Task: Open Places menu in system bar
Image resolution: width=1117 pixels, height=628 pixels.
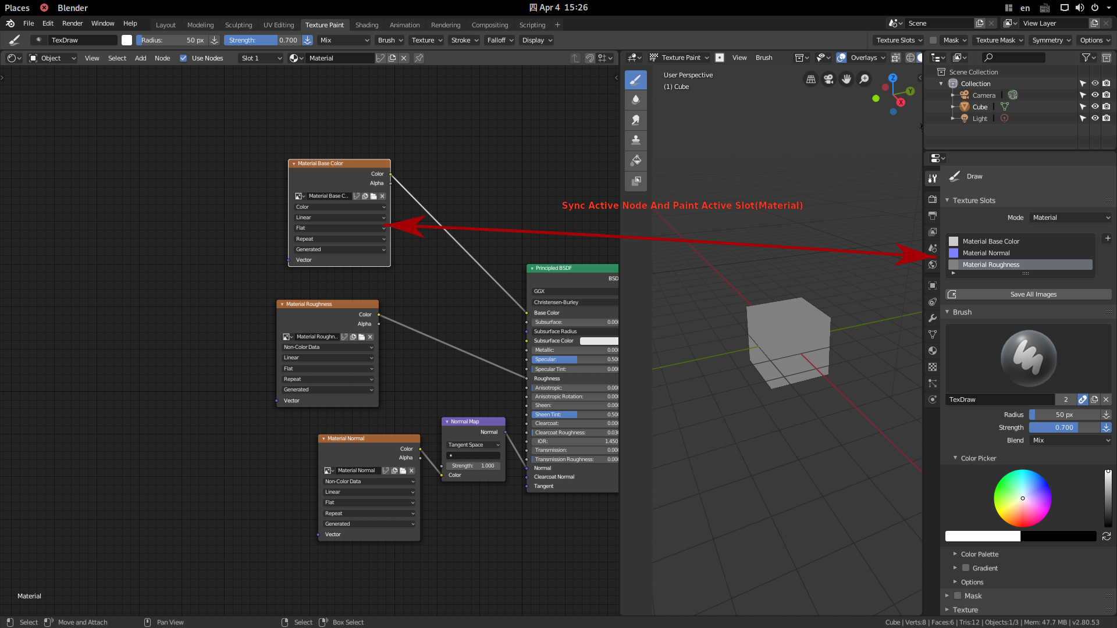Action: (x=17, y=8)
